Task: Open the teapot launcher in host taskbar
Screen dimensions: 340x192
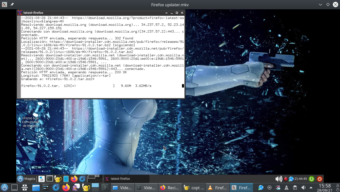Action: point(86,187)
